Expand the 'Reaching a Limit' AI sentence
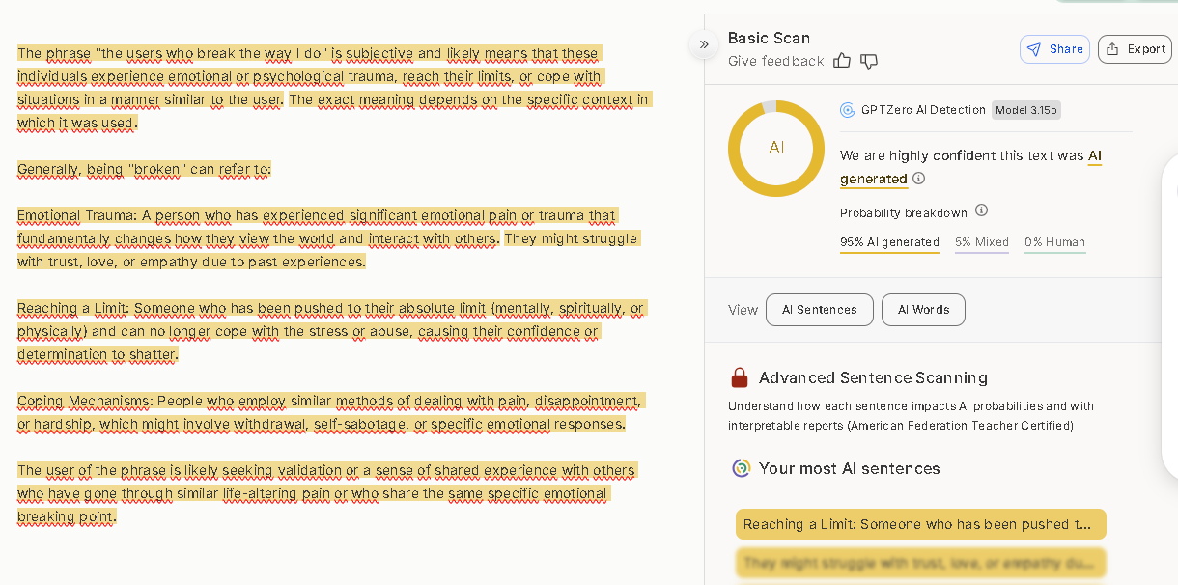The width and height of the screenshot is (1178, 585). (x=920, y=524)
